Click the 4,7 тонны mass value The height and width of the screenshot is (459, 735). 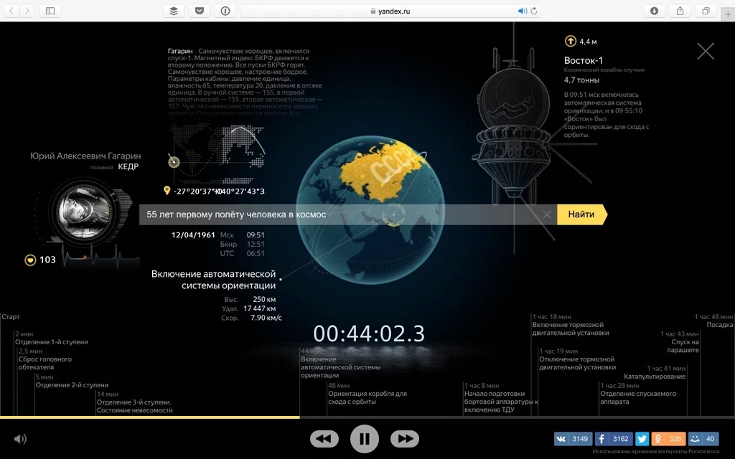(581, 80)
